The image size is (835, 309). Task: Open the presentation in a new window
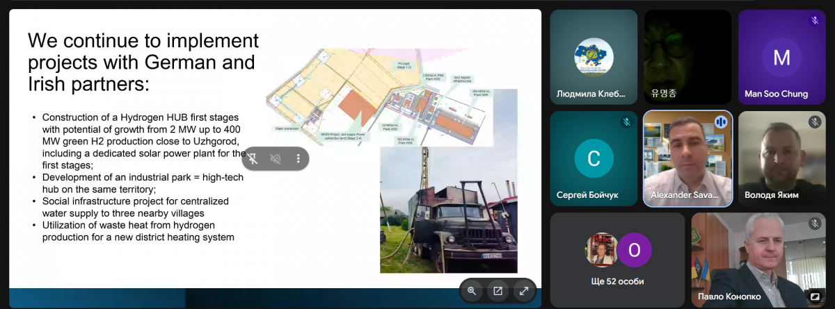click(498, 291)
